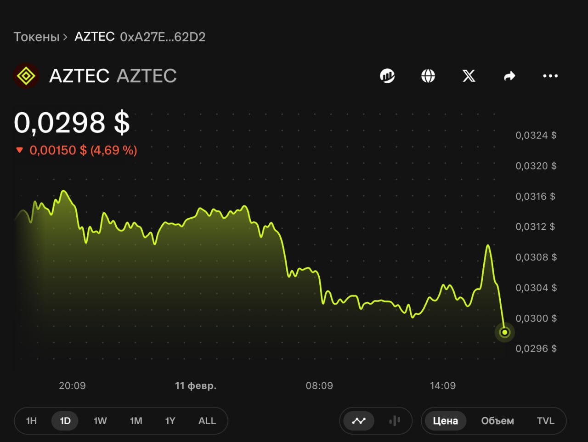Click the breadcrumb chevron after Токены
The width and height of the screenshot is (588, 442).
(65, 37)
